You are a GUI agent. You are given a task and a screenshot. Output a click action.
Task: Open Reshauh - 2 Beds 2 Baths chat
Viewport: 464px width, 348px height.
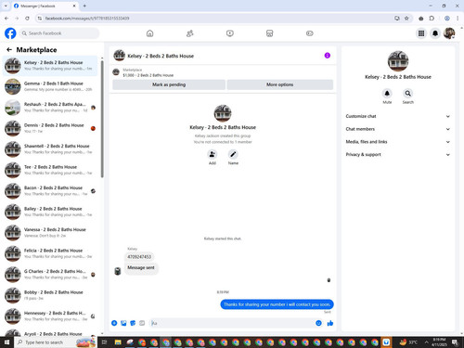point(50,108)
